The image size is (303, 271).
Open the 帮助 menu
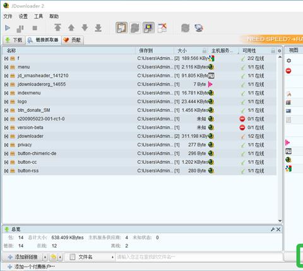(x=54, y=16)
